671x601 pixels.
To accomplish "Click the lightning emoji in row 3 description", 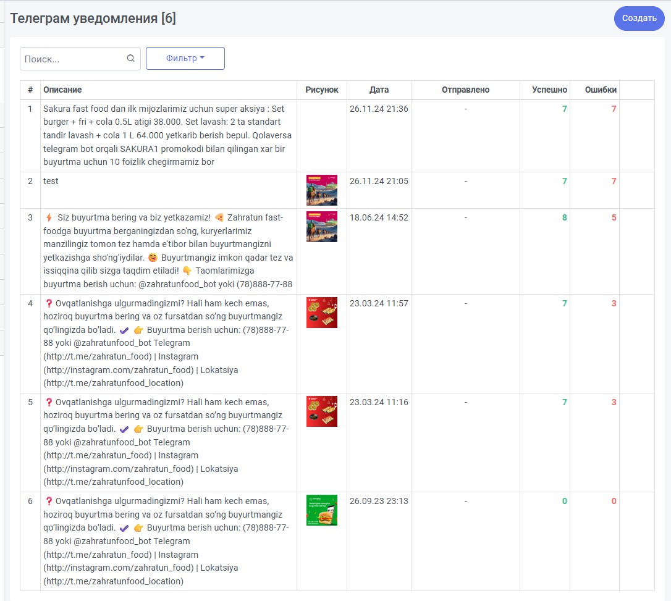I will tap(49, 217).
